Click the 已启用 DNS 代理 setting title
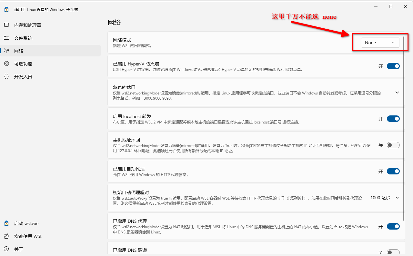The width and height of the screenshot is (413, 256). click(x=130, y=221)
